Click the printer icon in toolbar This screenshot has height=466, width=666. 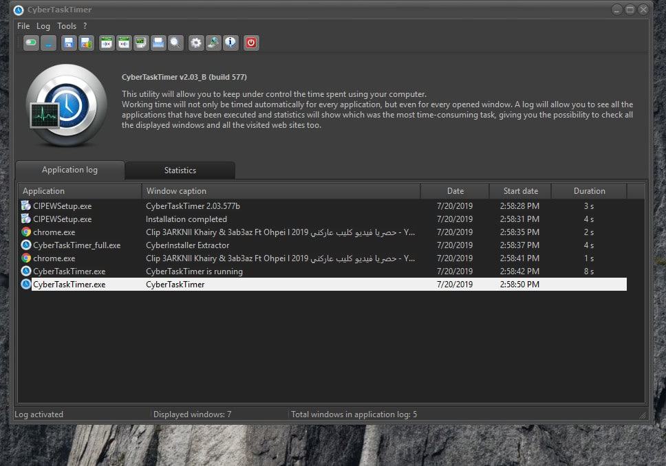158,43
